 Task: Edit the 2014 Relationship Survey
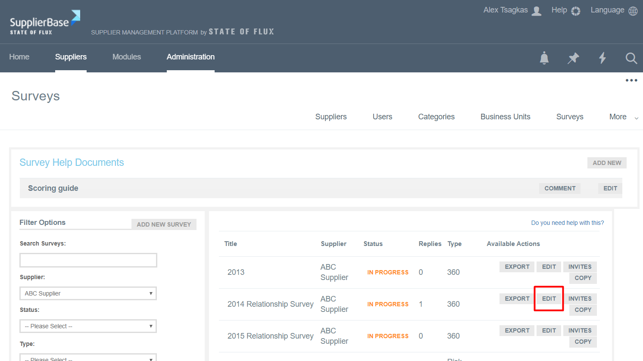(x=549, y=299)
